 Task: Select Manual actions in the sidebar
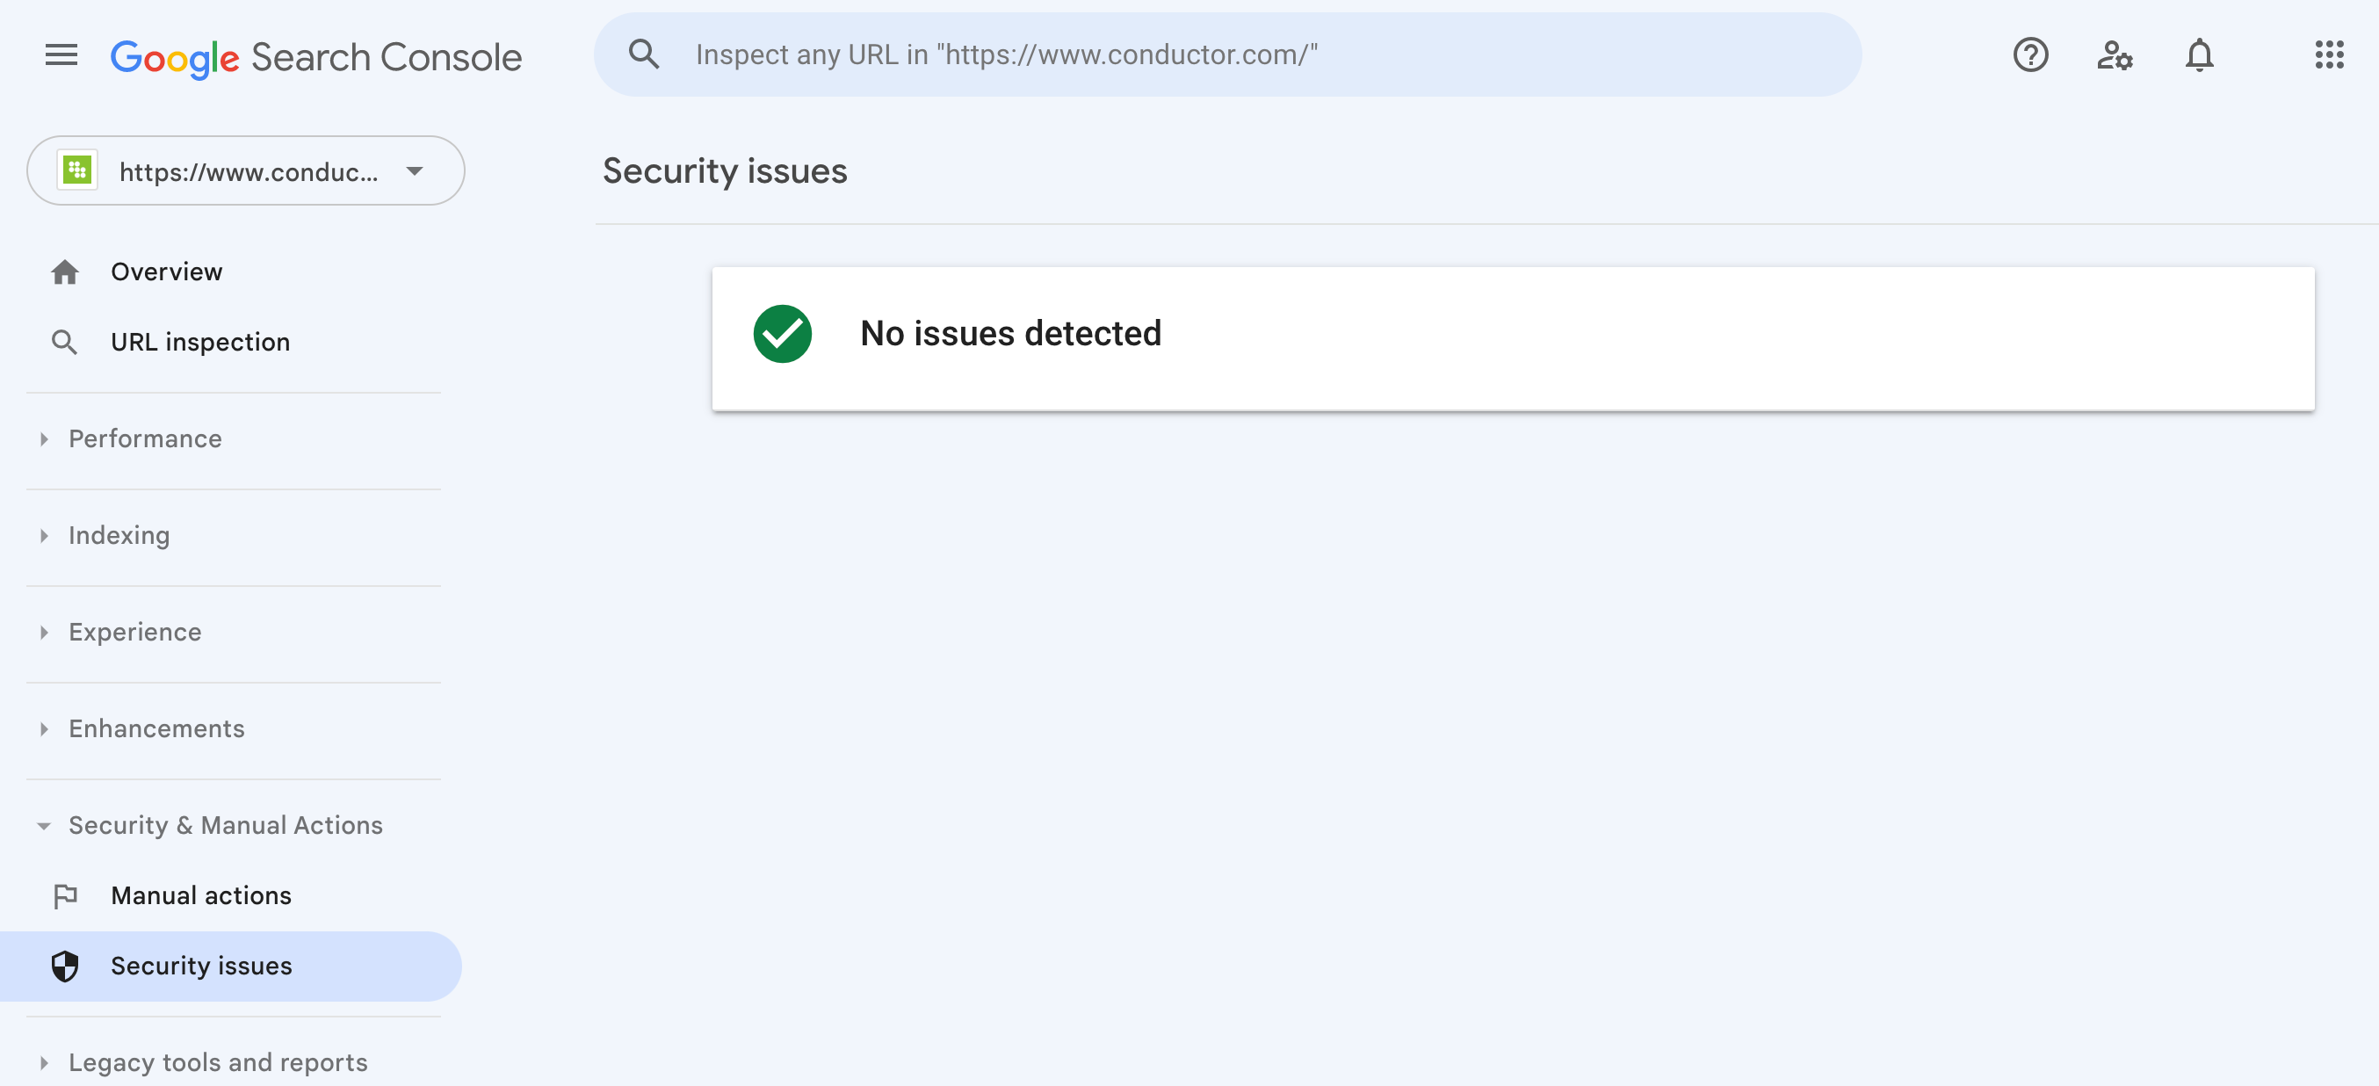[200, 894]
